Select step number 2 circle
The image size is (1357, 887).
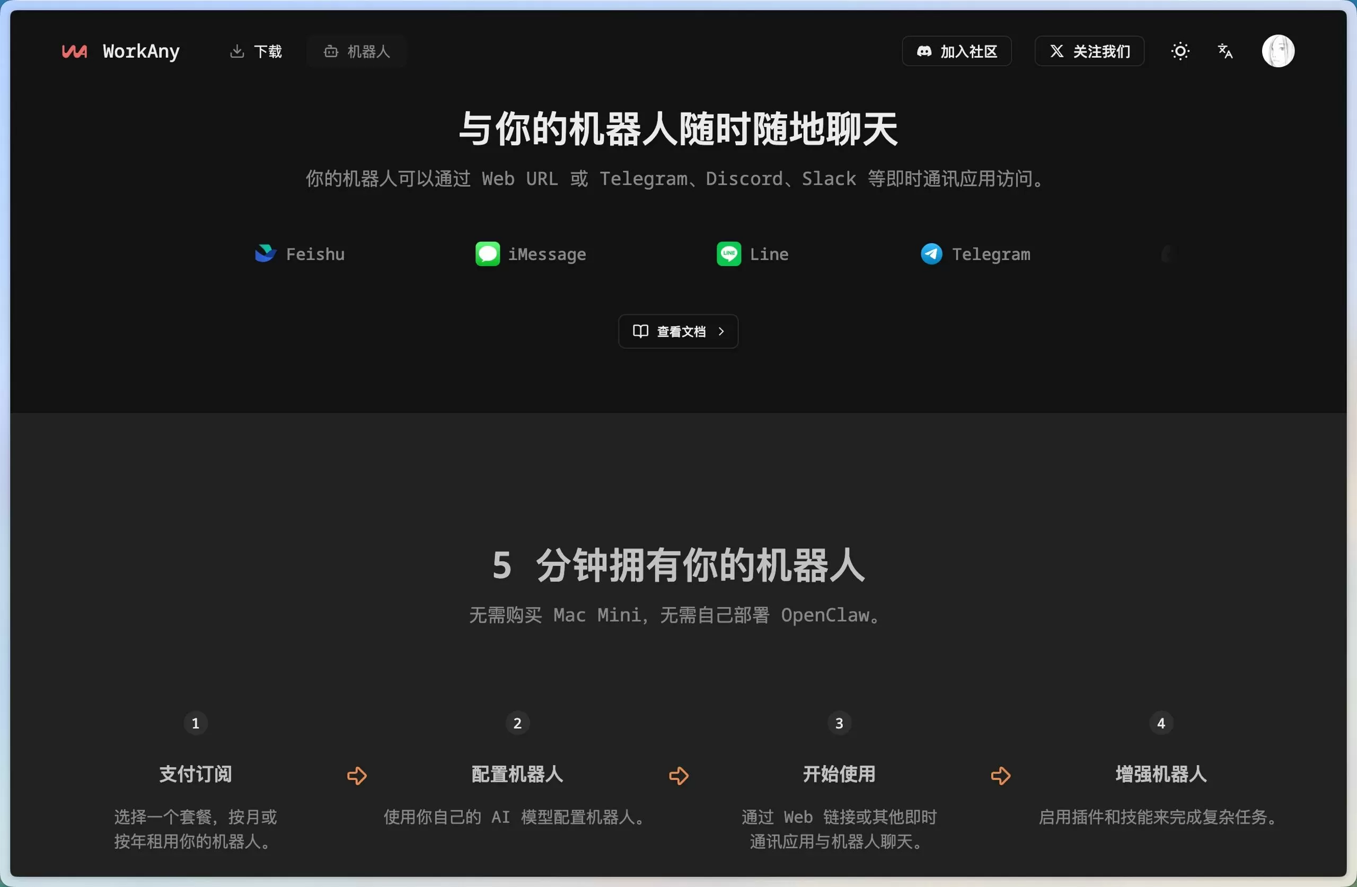517,723
